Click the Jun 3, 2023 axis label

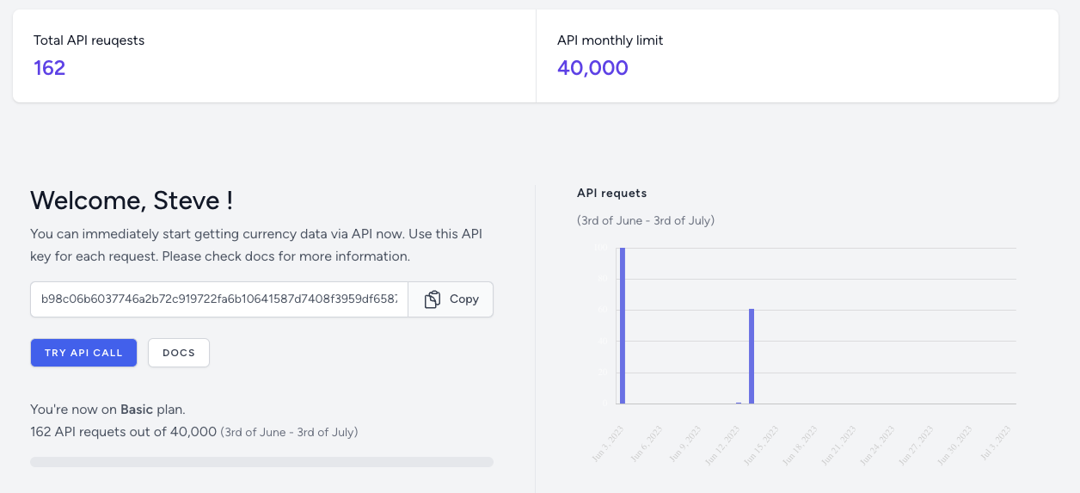(609, 443)
